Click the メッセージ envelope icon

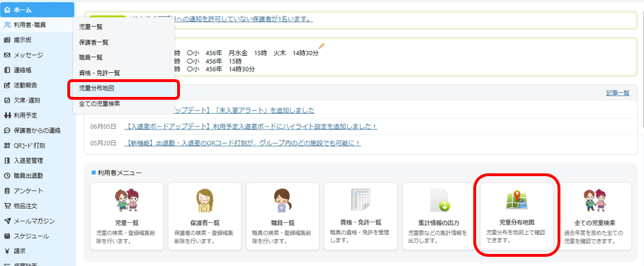pyautogui.click(x=7, y=55)
